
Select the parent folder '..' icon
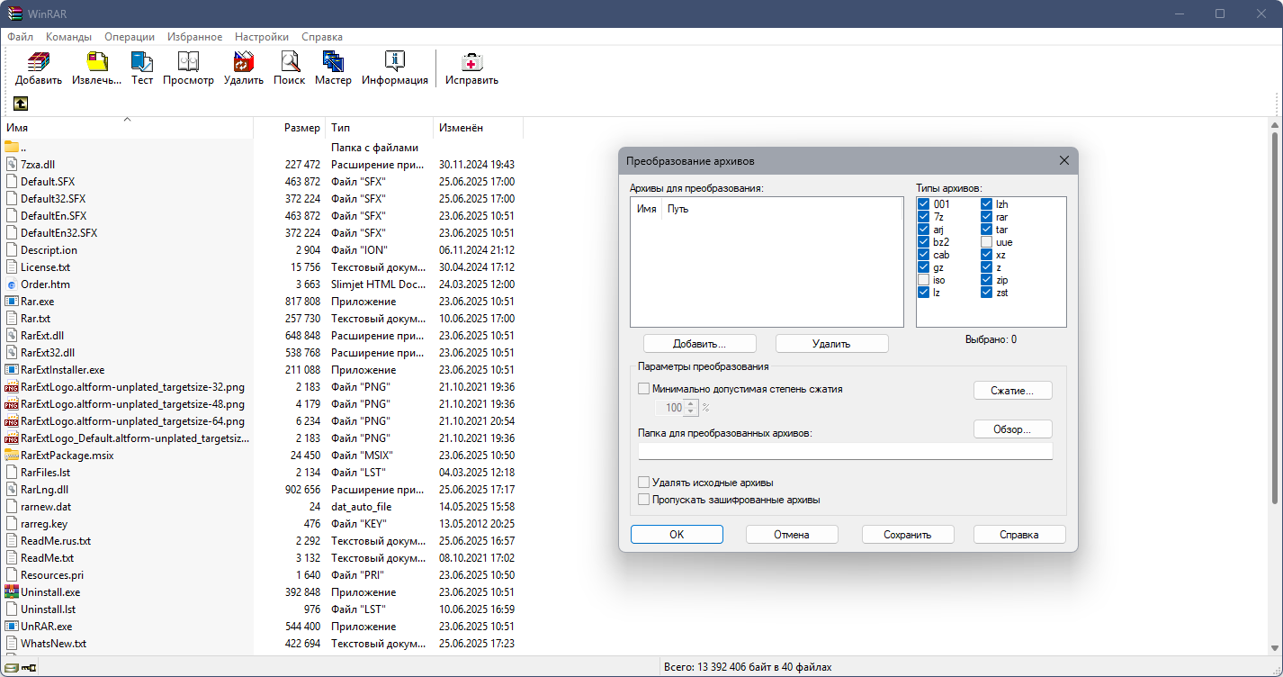tap(12, 147)
